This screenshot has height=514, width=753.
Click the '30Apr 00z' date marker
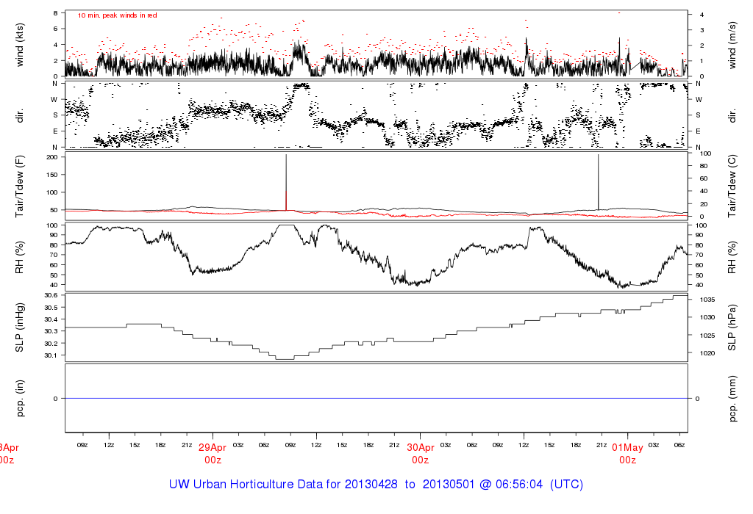point(420,453)
